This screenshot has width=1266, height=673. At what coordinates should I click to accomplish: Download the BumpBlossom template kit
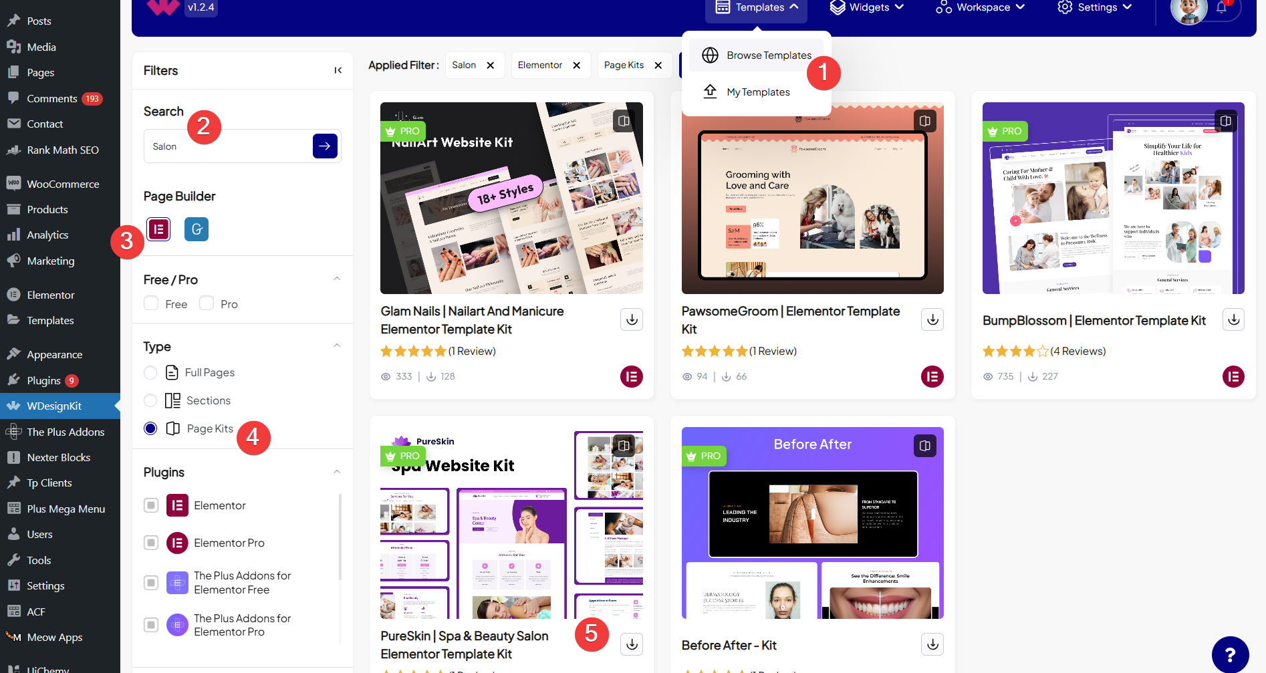pyautogui.click(x=1234, y=319)
